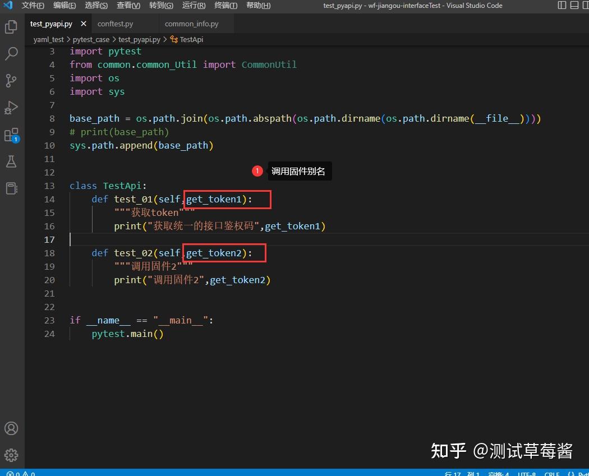Click 'base_path' variable on line 8
Screen dimensions: 589x476
pos(94,119)
